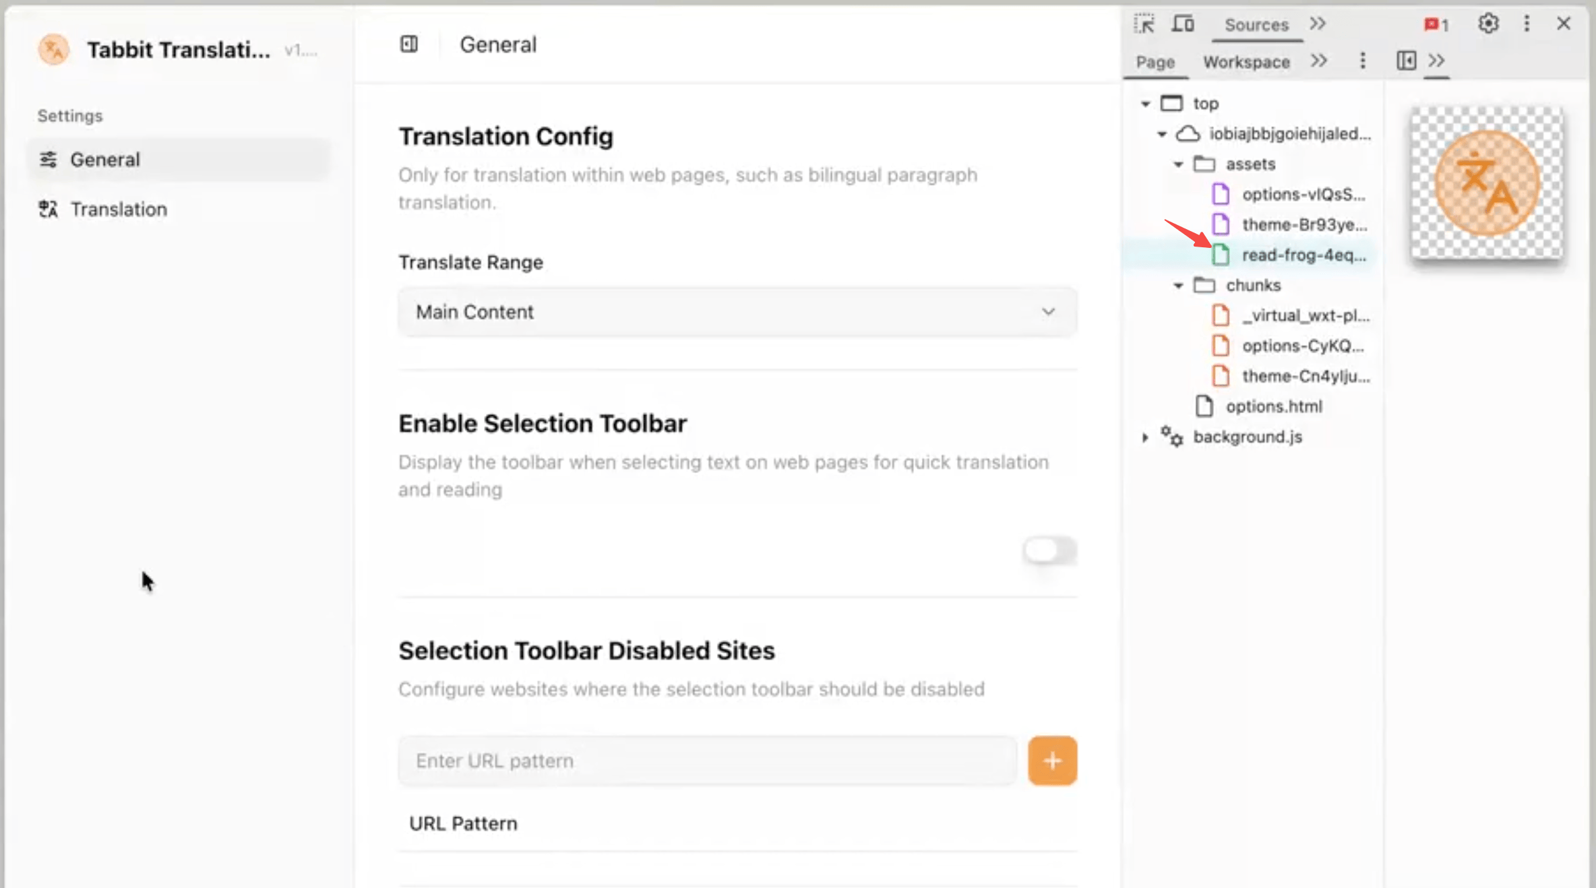The width and height of the screenshot is (1596, 888).
Task: Click the translation icon image preview
Action: pyautogui.click(x=1487, y=183)
